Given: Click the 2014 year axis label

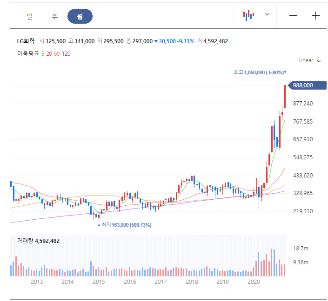Looking at the screenshot, I should 67,282.
